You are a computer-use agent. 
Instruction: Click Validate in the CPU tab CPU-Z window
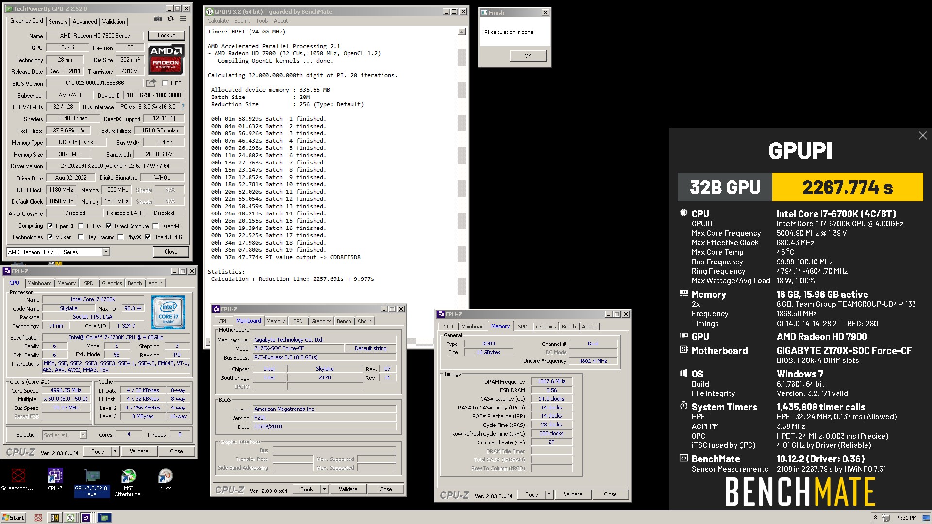[x=139, y=451]
